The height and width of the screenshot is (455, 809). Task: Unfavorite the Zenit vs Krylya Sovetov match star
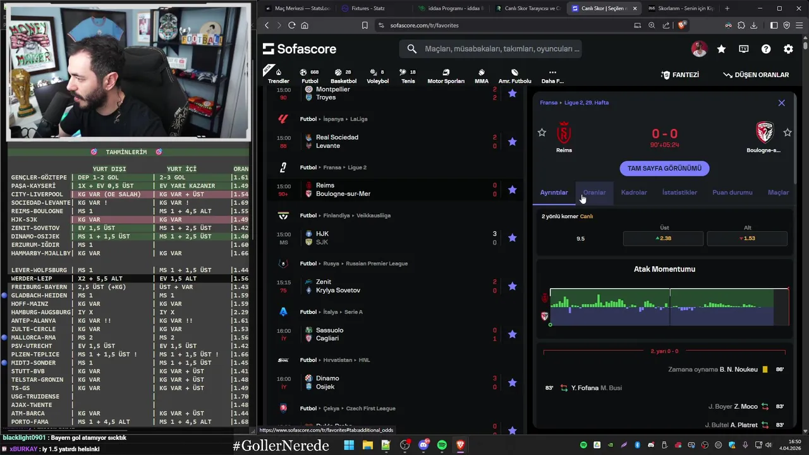[513, 286]
